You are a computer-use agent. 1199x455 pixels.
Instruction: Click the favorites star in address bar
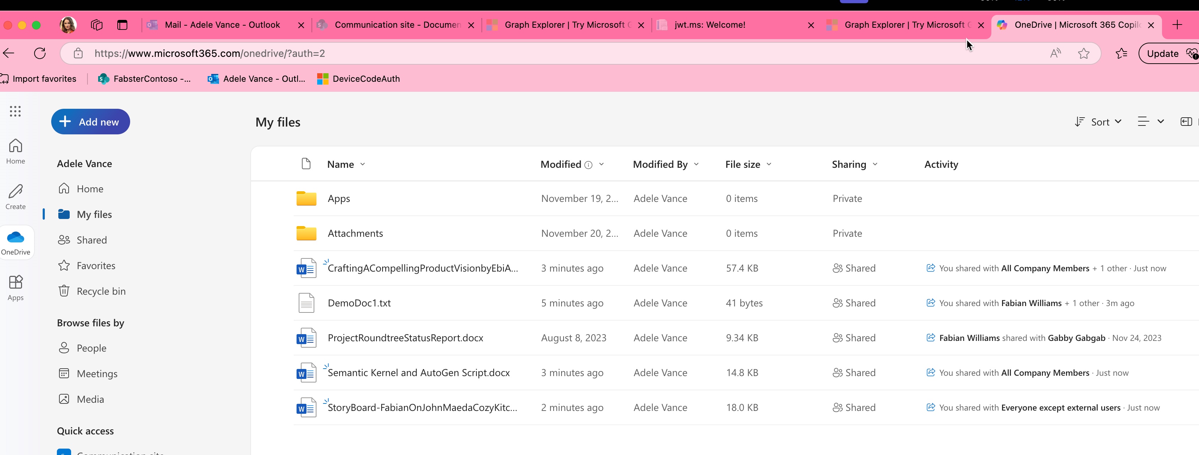(1084, 53)
